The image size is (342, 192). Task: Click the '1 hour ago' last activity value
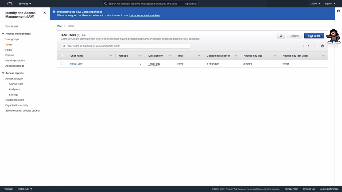point(154,64)
